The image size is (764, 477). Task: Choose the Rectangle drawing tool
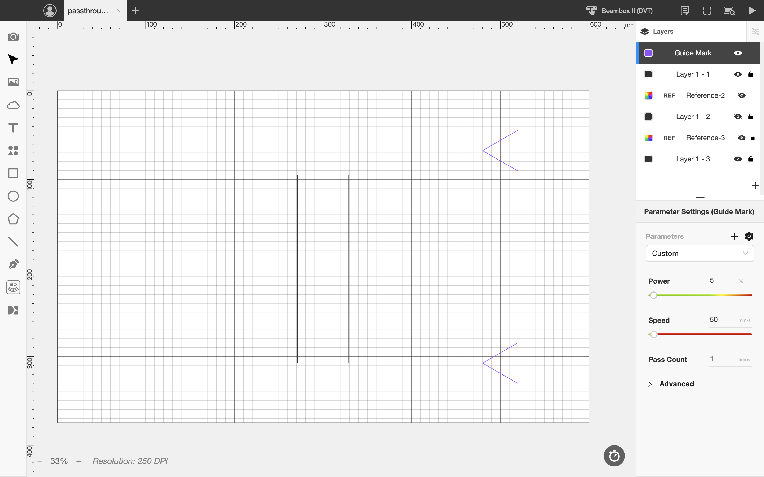[x=13, y=173]
